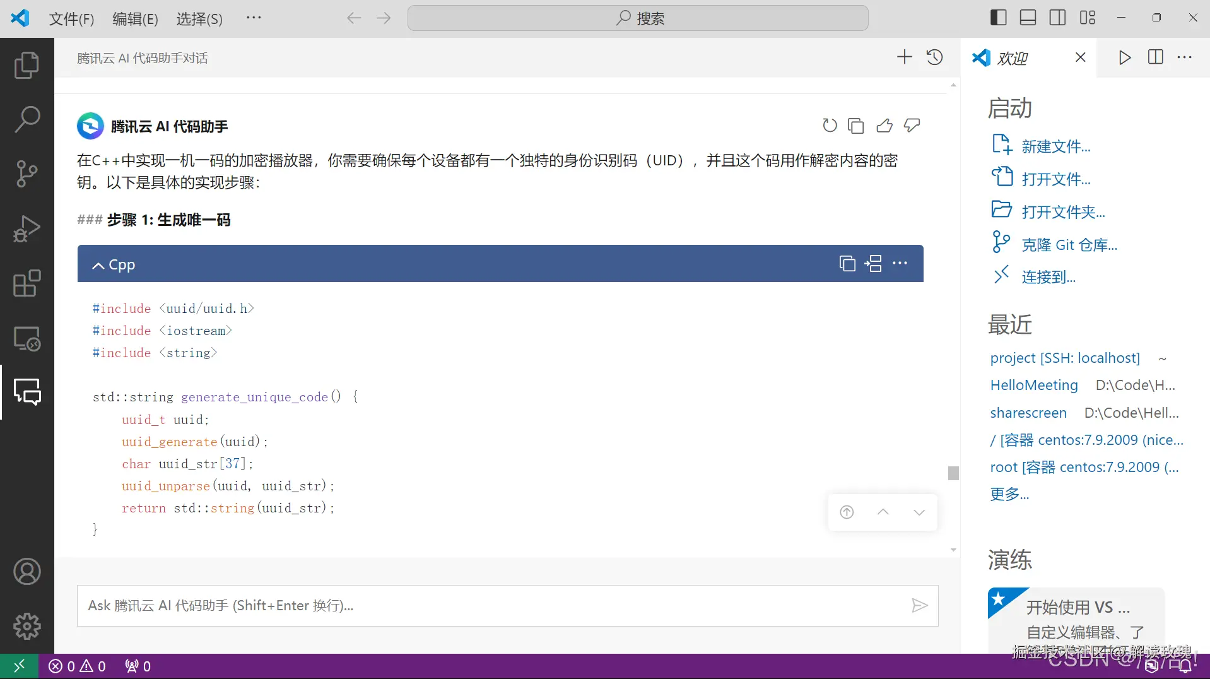Viewport: 1210px width, 679px height.
Task: Go to next message chevron down
Action: [919, 512]
